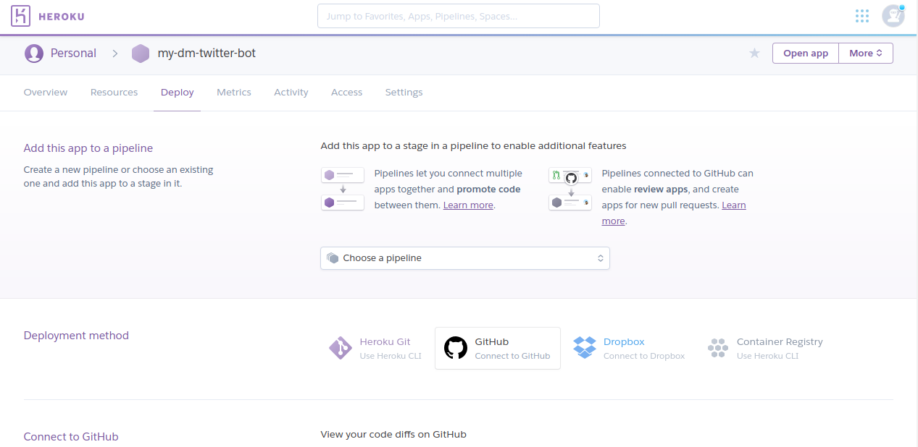918x447 pixels.
Task: Follow Learn more link about promoting code
Action: (x=468, y=205)
